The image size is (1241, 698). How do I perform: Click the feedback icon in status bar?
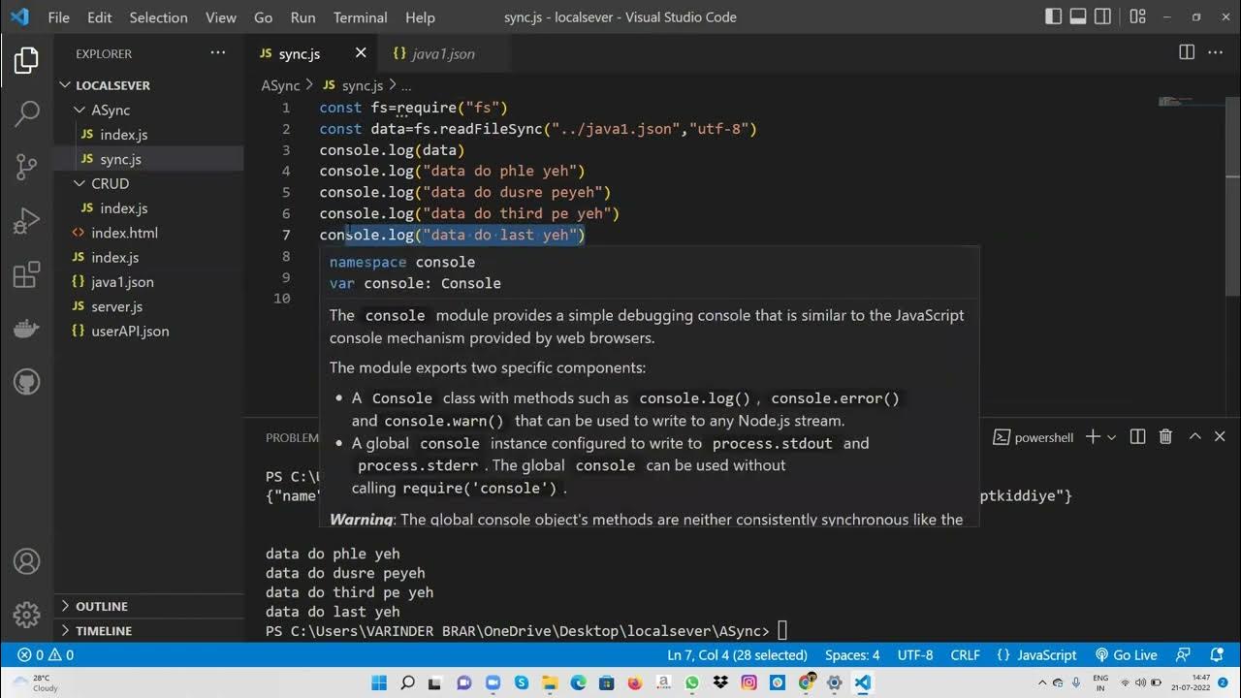[x=1183, y=655]
